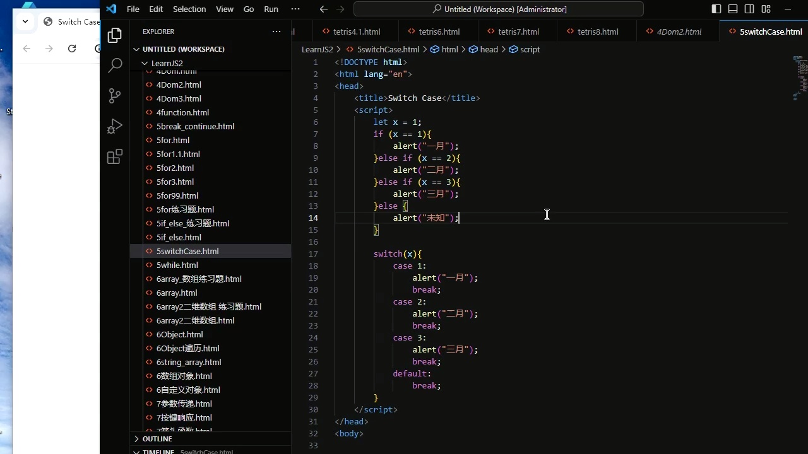Toggle the secondary side bar
This screenshot has height=454, width=808.
pos(749,9)
